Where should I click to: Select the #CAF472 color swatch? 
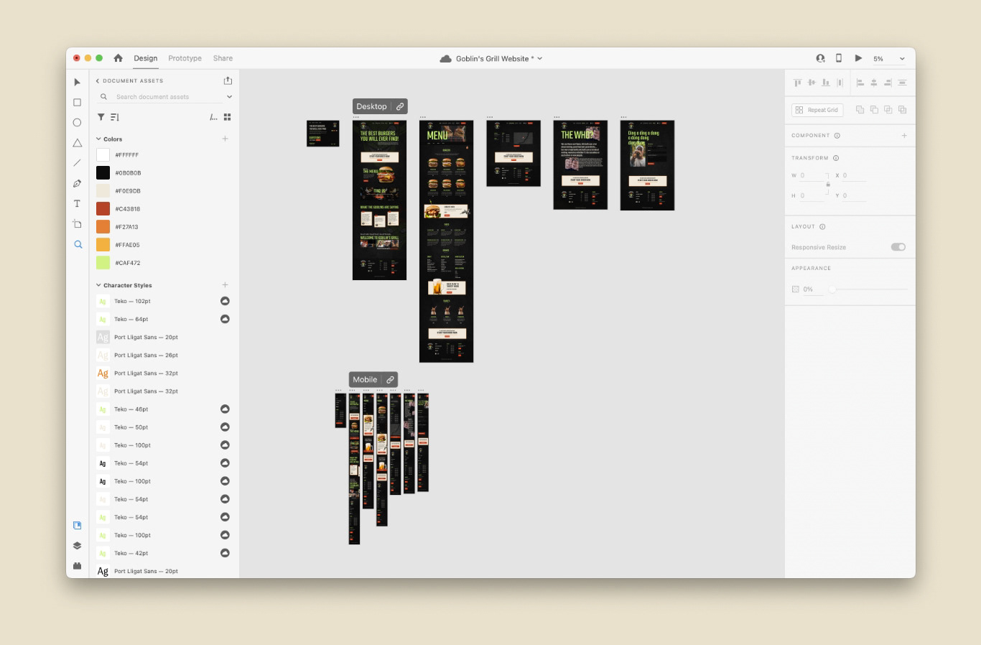[103, 263]
